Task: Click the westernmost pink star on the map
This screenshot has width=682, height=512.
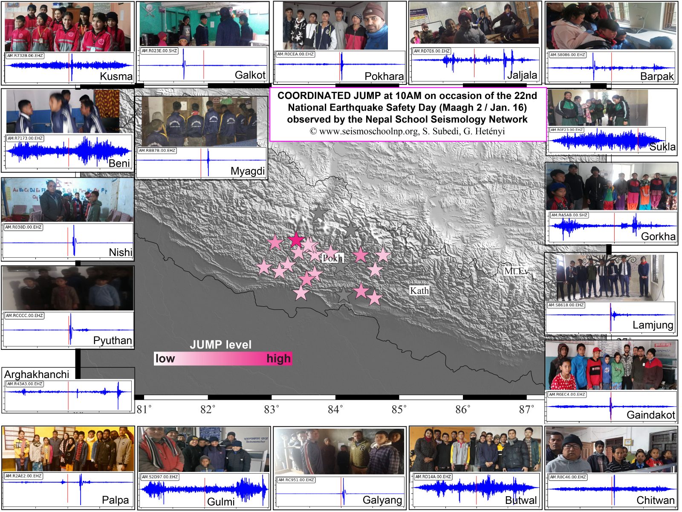Action: (264, 267)
